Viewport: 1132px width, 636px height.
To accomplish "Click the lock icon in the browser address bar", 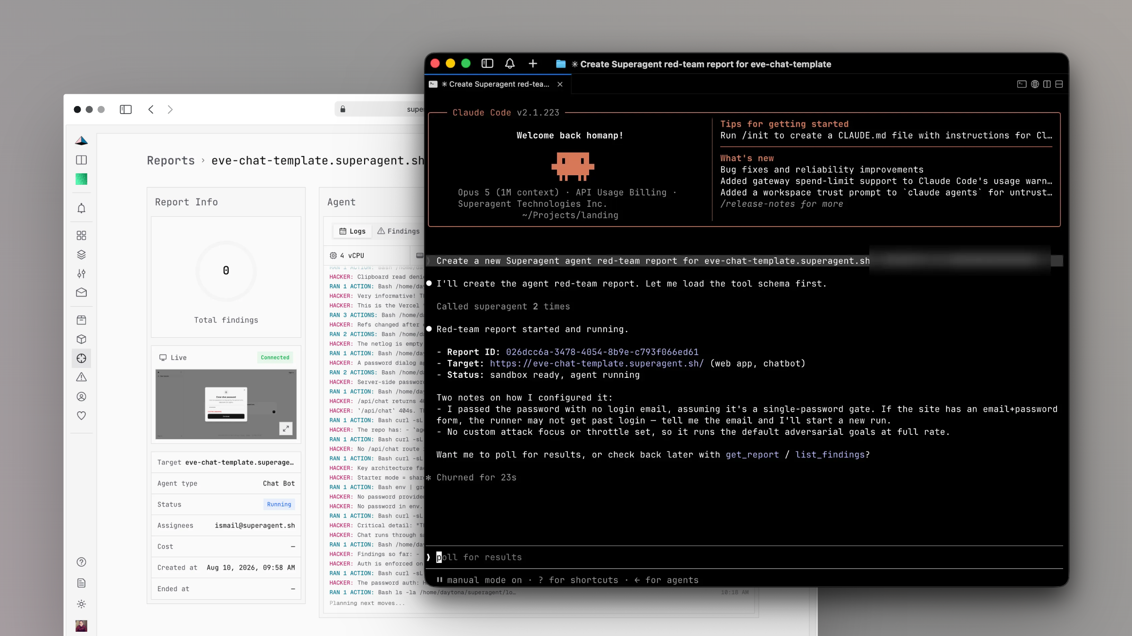I will tap(343, 109).
